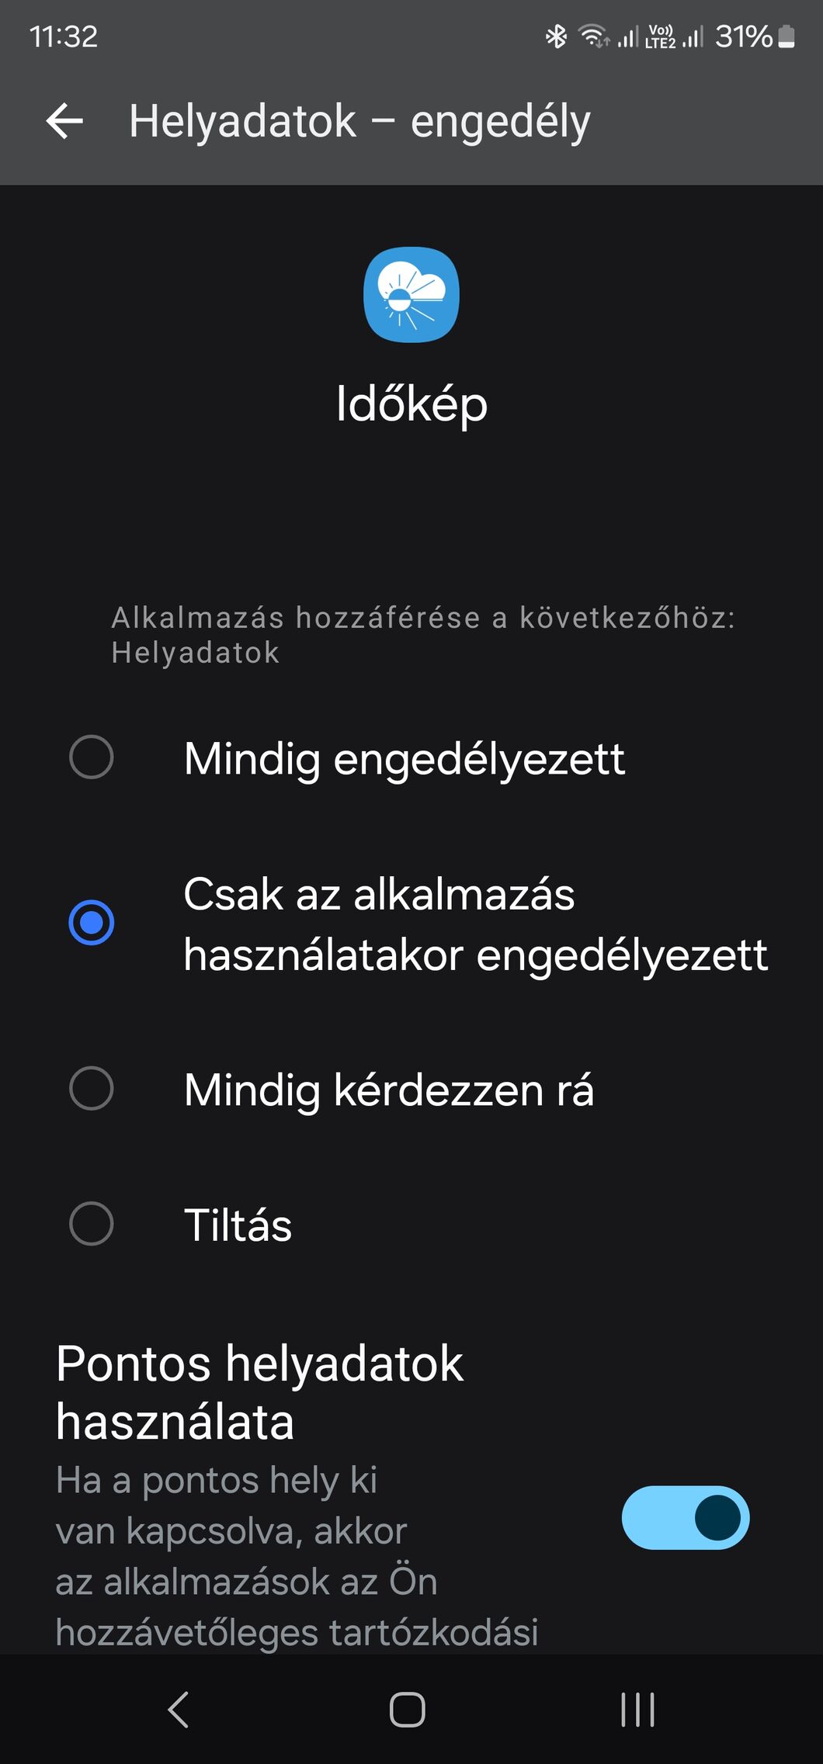Tap the back arrow in header
The height and width of the screenshot is (1764, 823).
(64, 121)
